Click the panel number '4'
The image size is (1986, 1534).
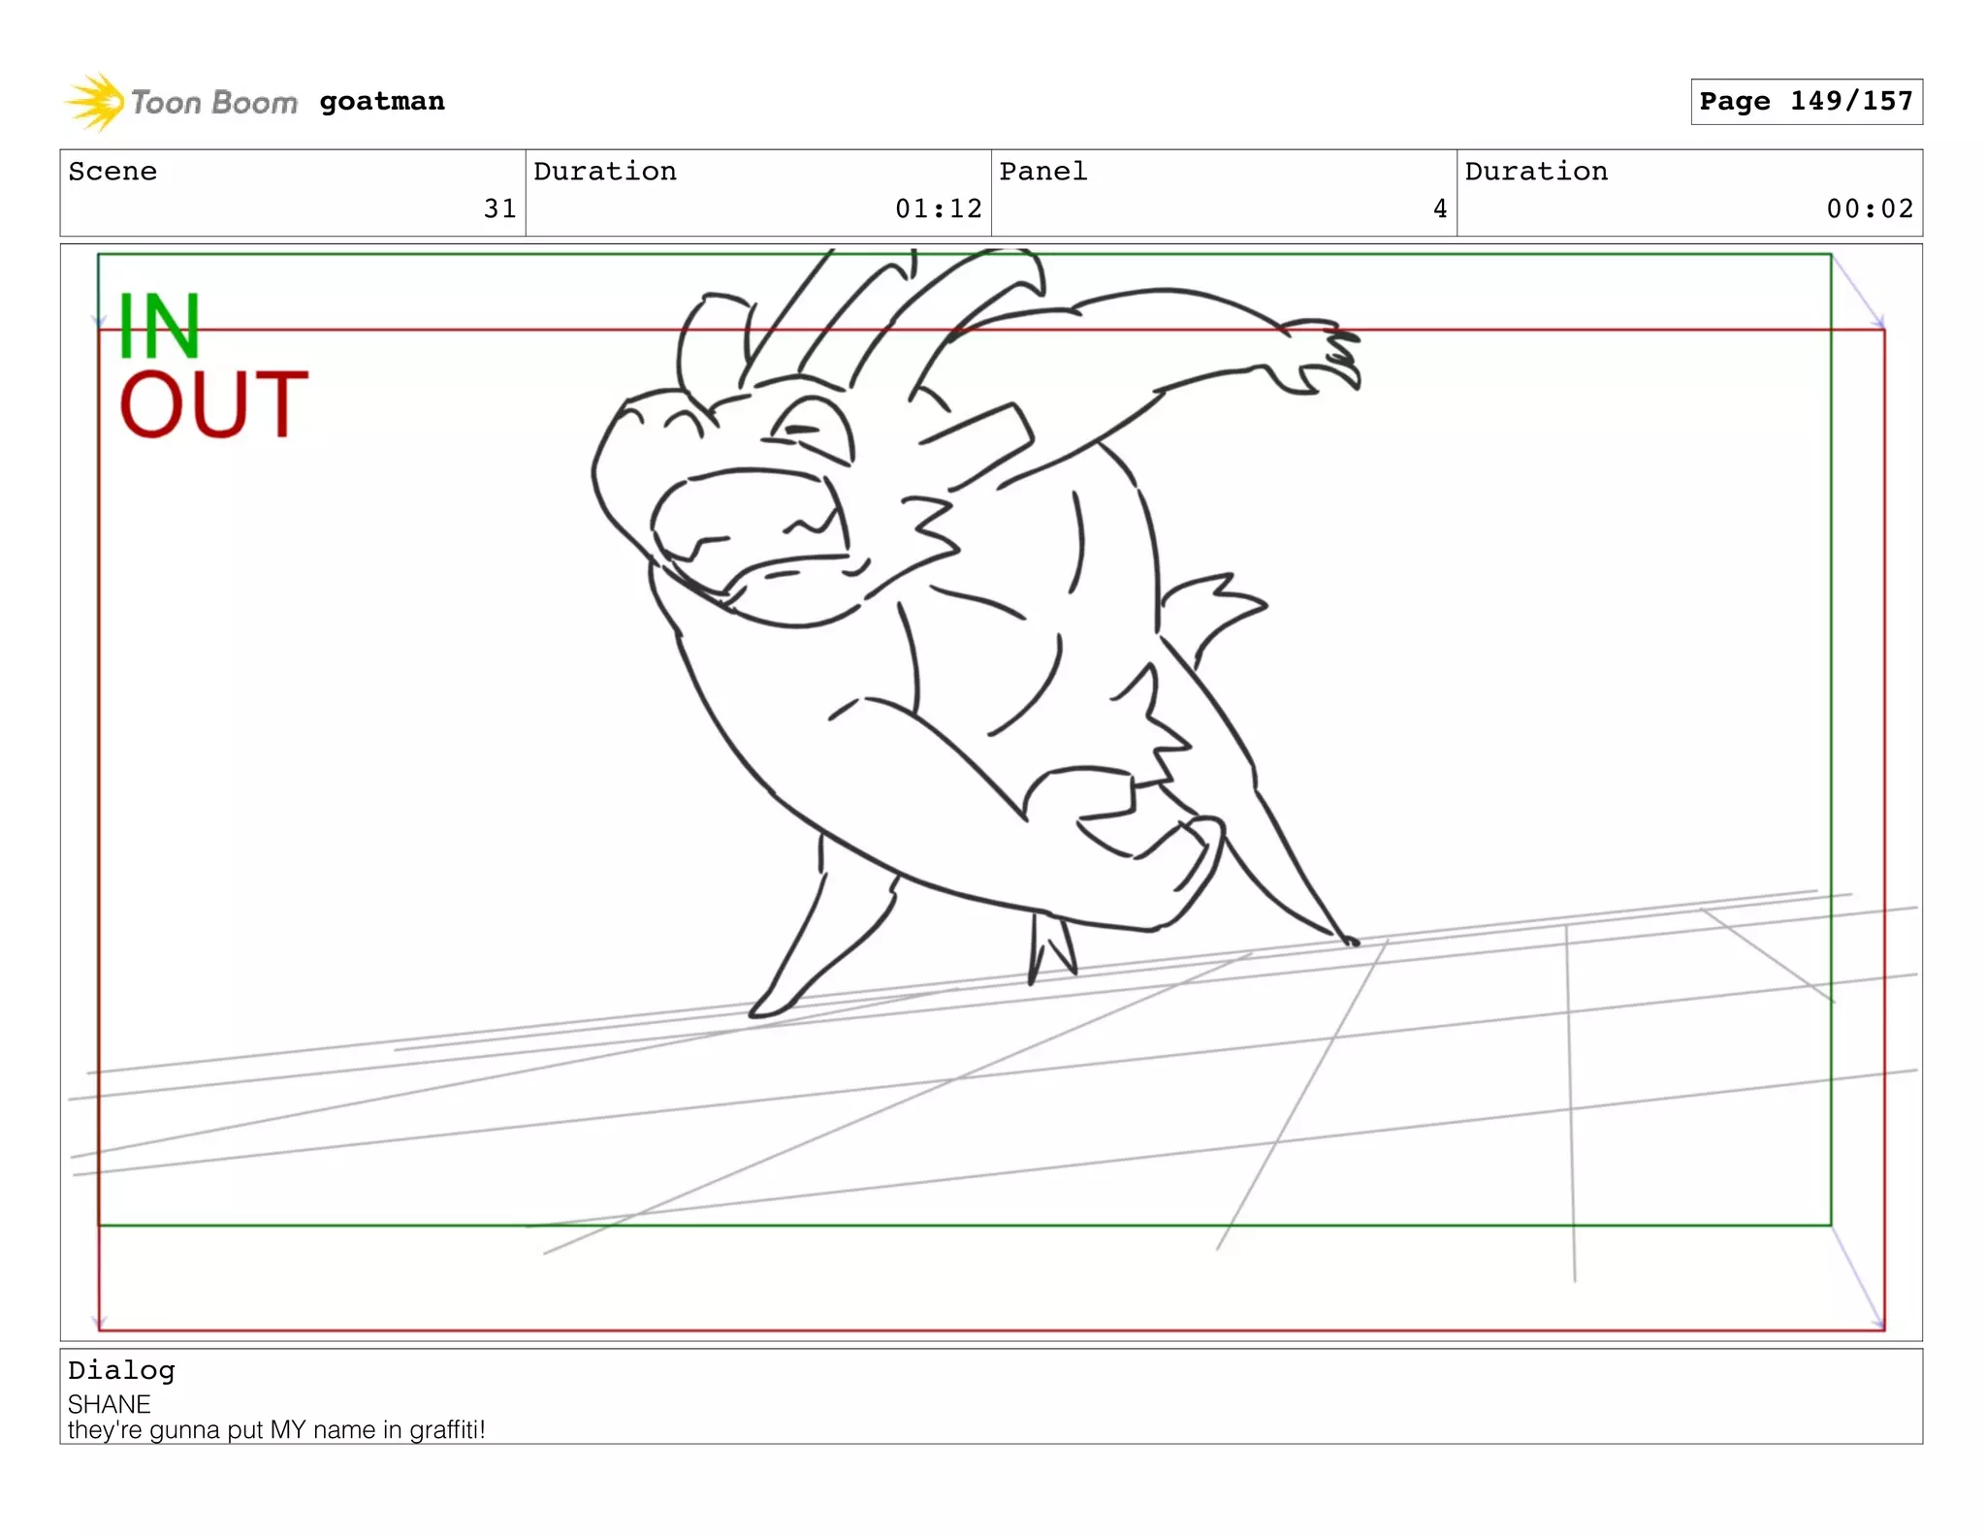[x=1440, y=208]
